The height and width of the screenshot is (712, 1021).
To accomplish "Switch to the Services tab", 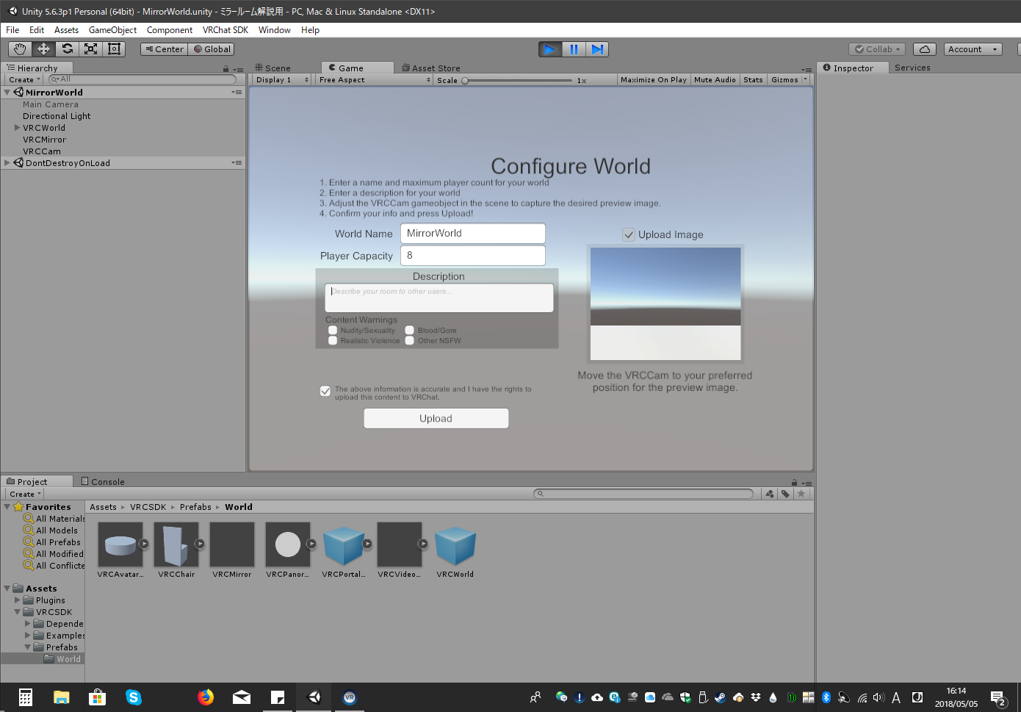I will tap(912, 68).
